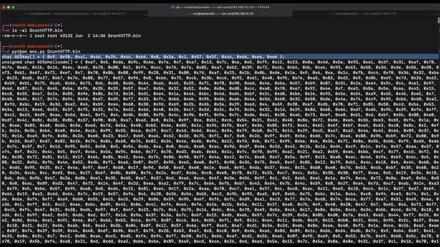The image size is (440, 247).
Task: Open the rightmost terminal tab
Action: pos(363,14)
